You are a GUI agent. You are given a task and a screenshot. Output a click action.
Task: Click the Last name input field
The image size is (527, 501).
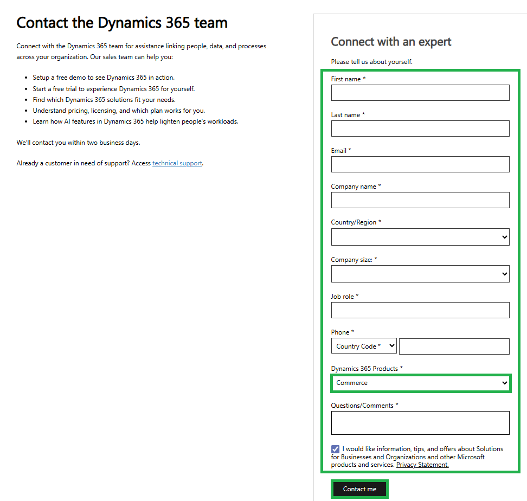click(x=420, y=129)
